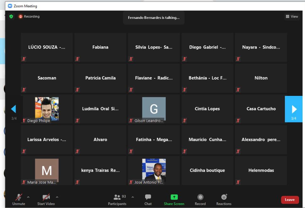The width and height of the screenshot is (305, 208).
Task: Click the green encryption shield icon
Action: click(12, 17)
